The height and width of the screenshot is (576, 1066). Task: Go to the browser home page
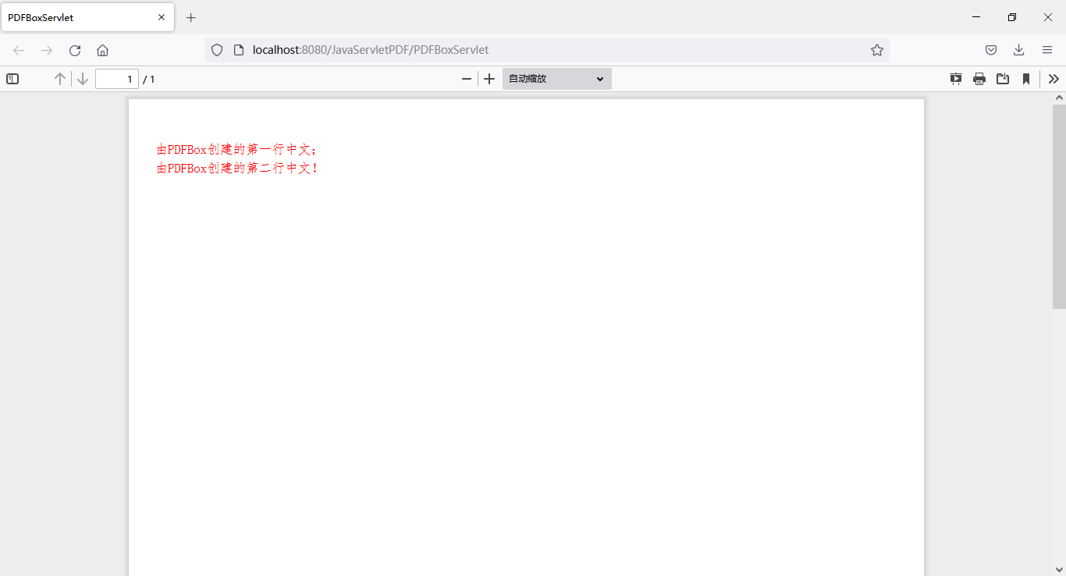tap(102, 49)
